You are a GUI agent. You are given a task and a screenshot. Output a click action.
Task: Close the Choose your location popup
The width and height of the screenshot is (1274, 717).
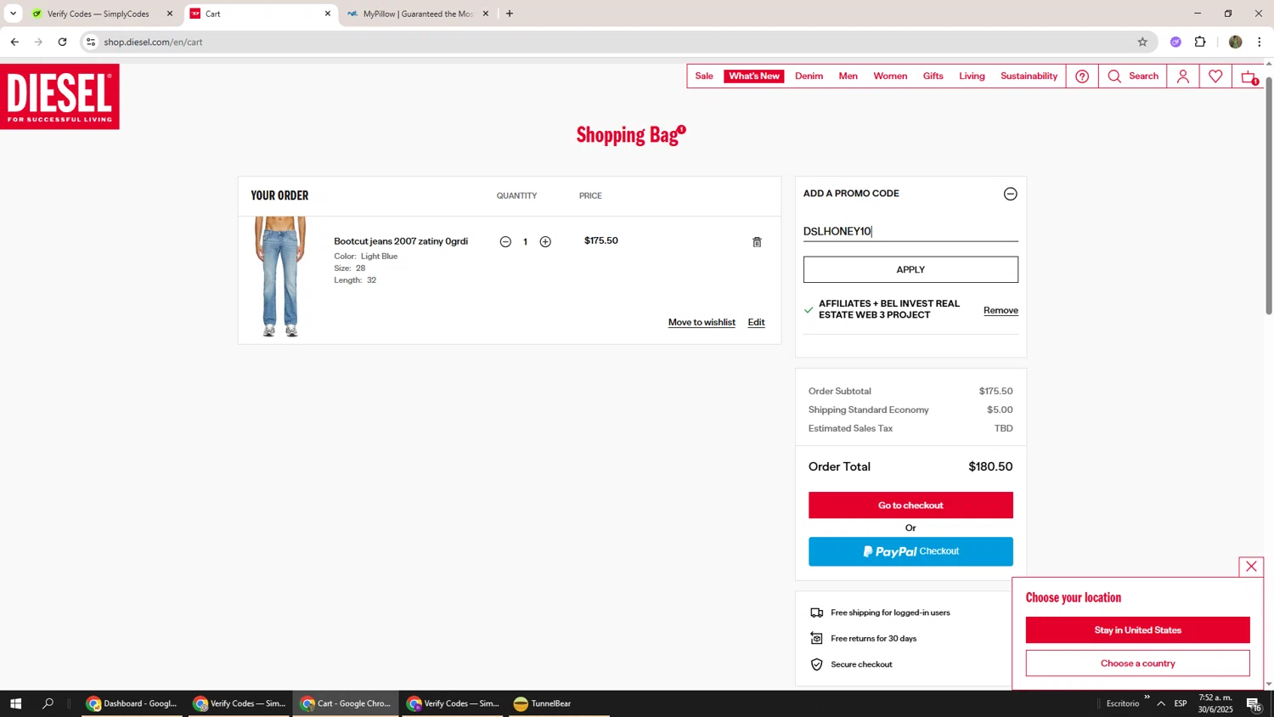point(1251,567)
